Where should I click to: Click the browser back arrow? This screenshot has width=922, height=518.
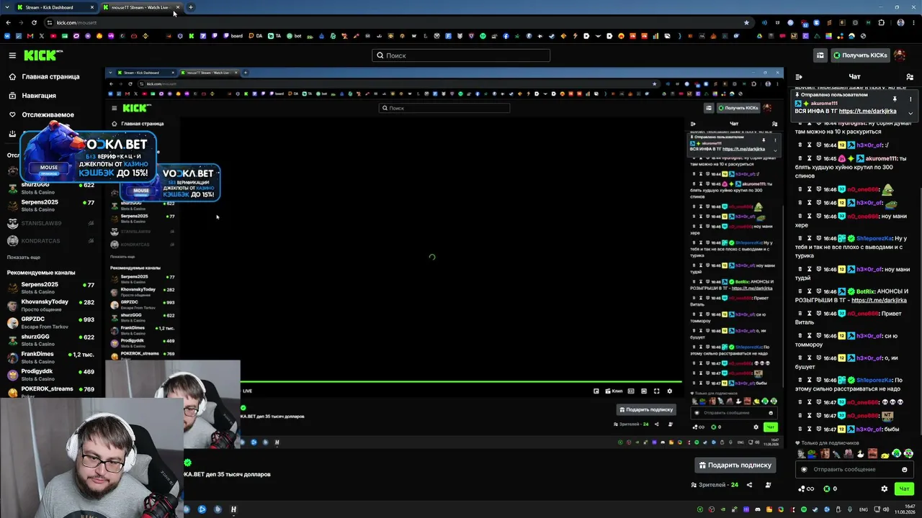point(7,22)
